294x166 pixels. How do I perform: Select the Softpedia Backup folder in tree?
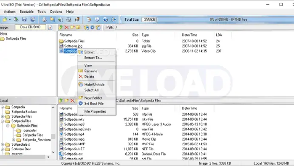[24, 112]
